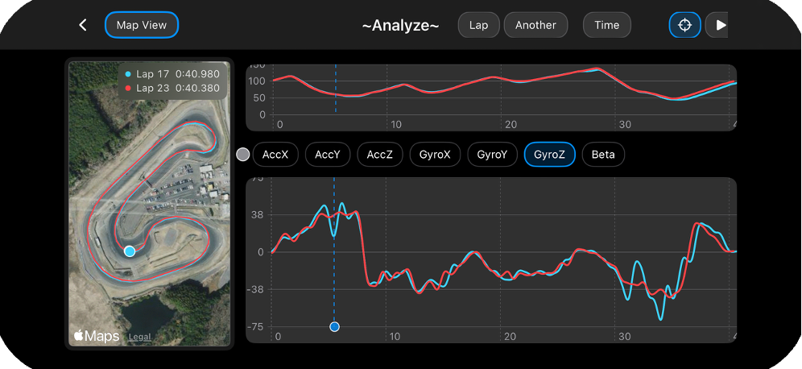This screenshot has width=802, height=369.
Task: Start playback with the play button
Action: [717, 25]
